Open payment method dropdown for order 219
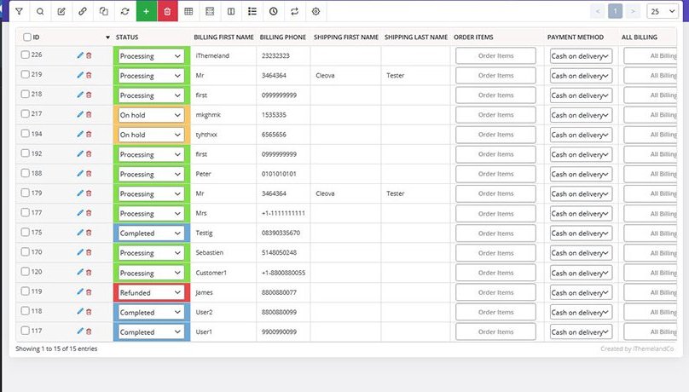689x392 pixels. (x=581, y=76)
